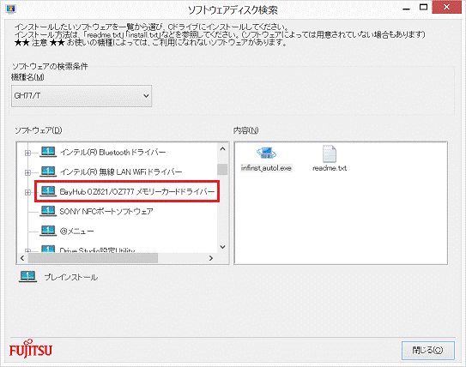Close the window with the red X

(446, 8)
